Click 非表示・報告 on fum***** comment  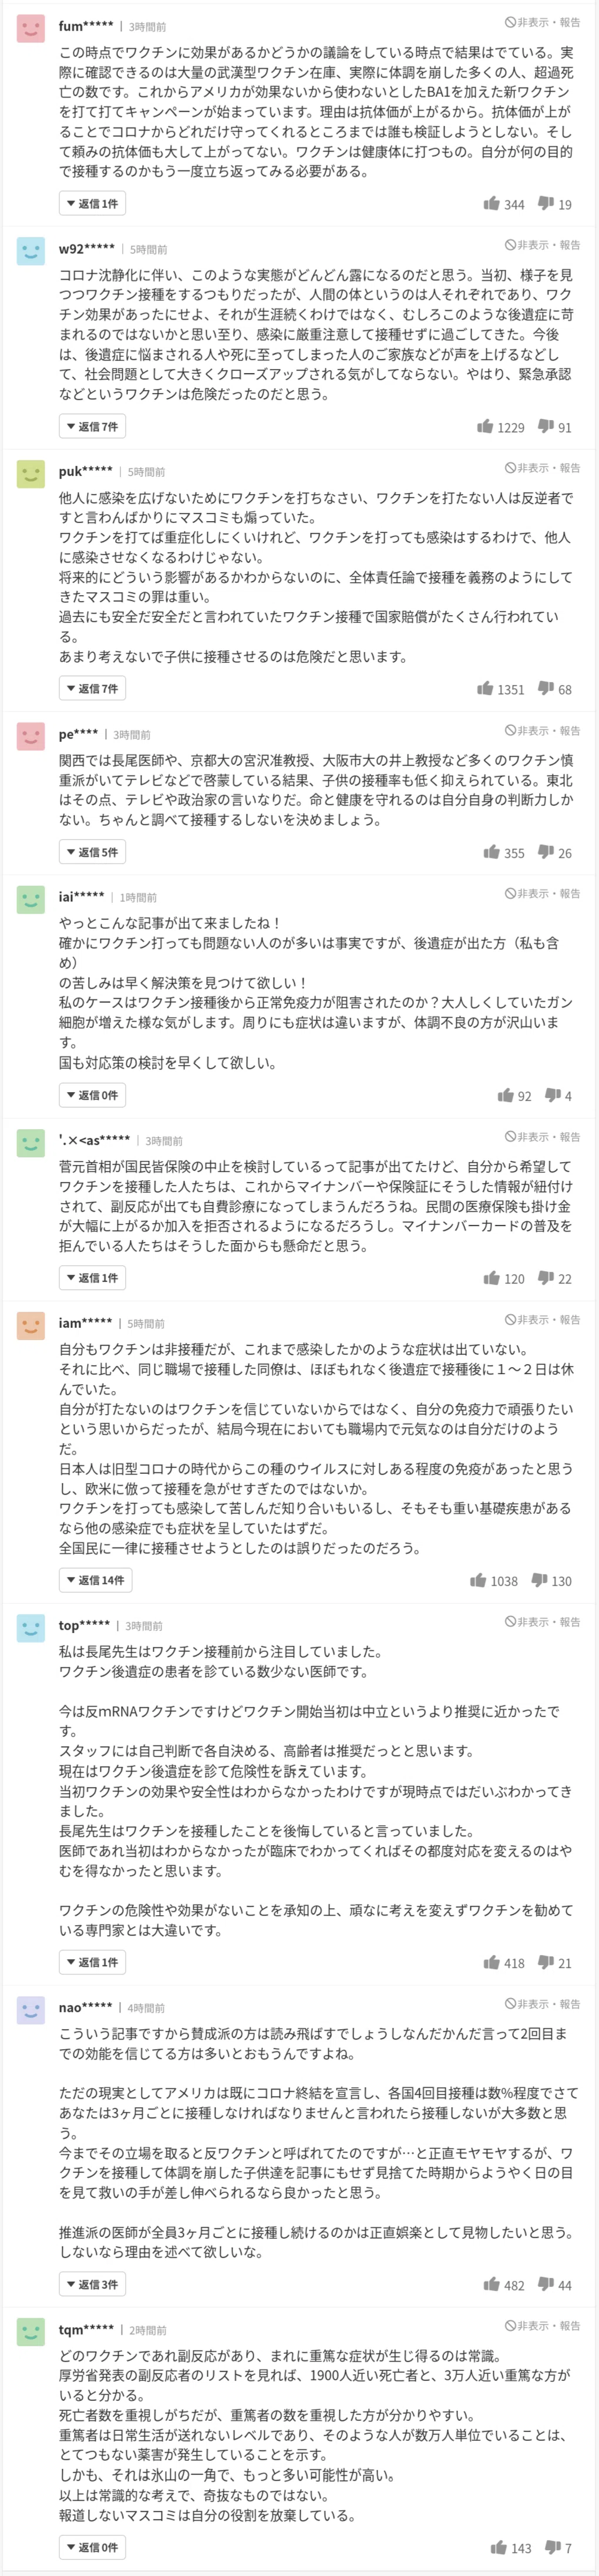[x=542, y=22]
